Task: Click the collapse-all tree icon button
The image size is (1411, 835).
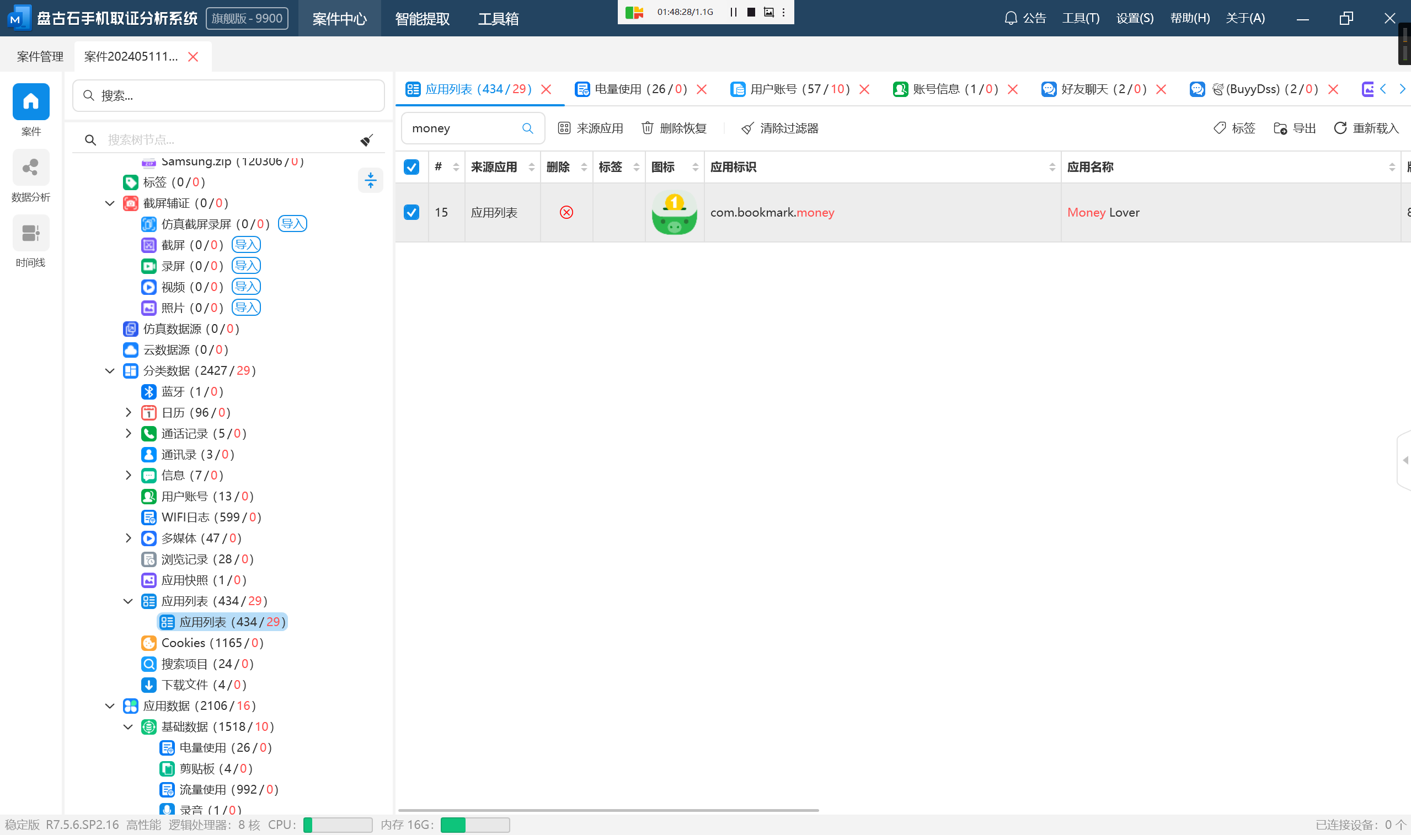Action: coord(370,180)
